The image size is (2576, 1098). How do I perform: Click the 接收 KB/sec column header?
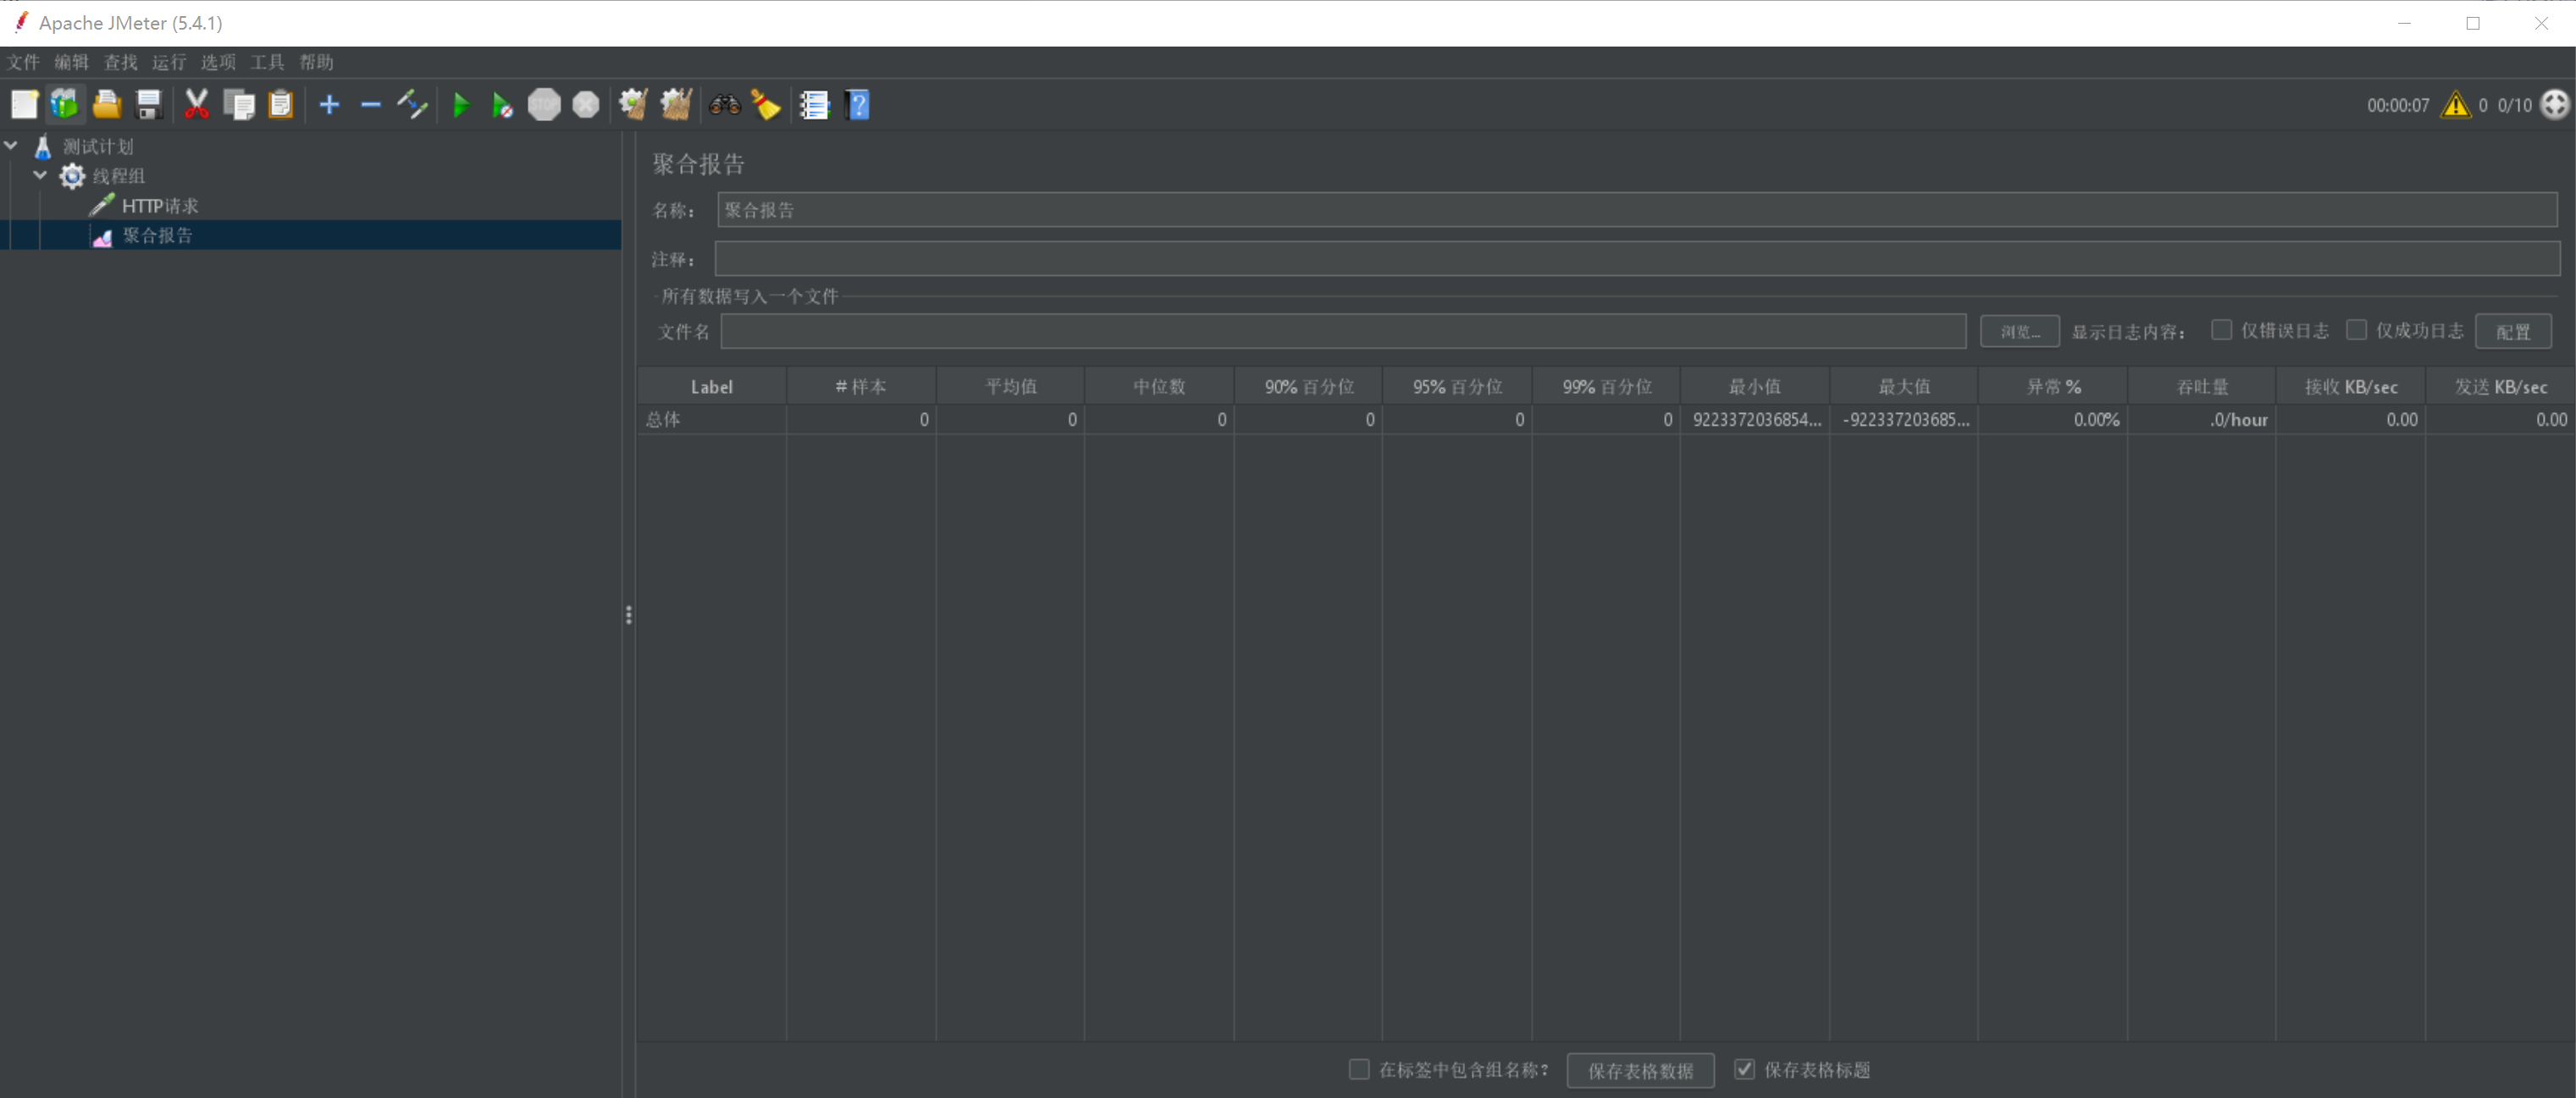point(2351,386)
